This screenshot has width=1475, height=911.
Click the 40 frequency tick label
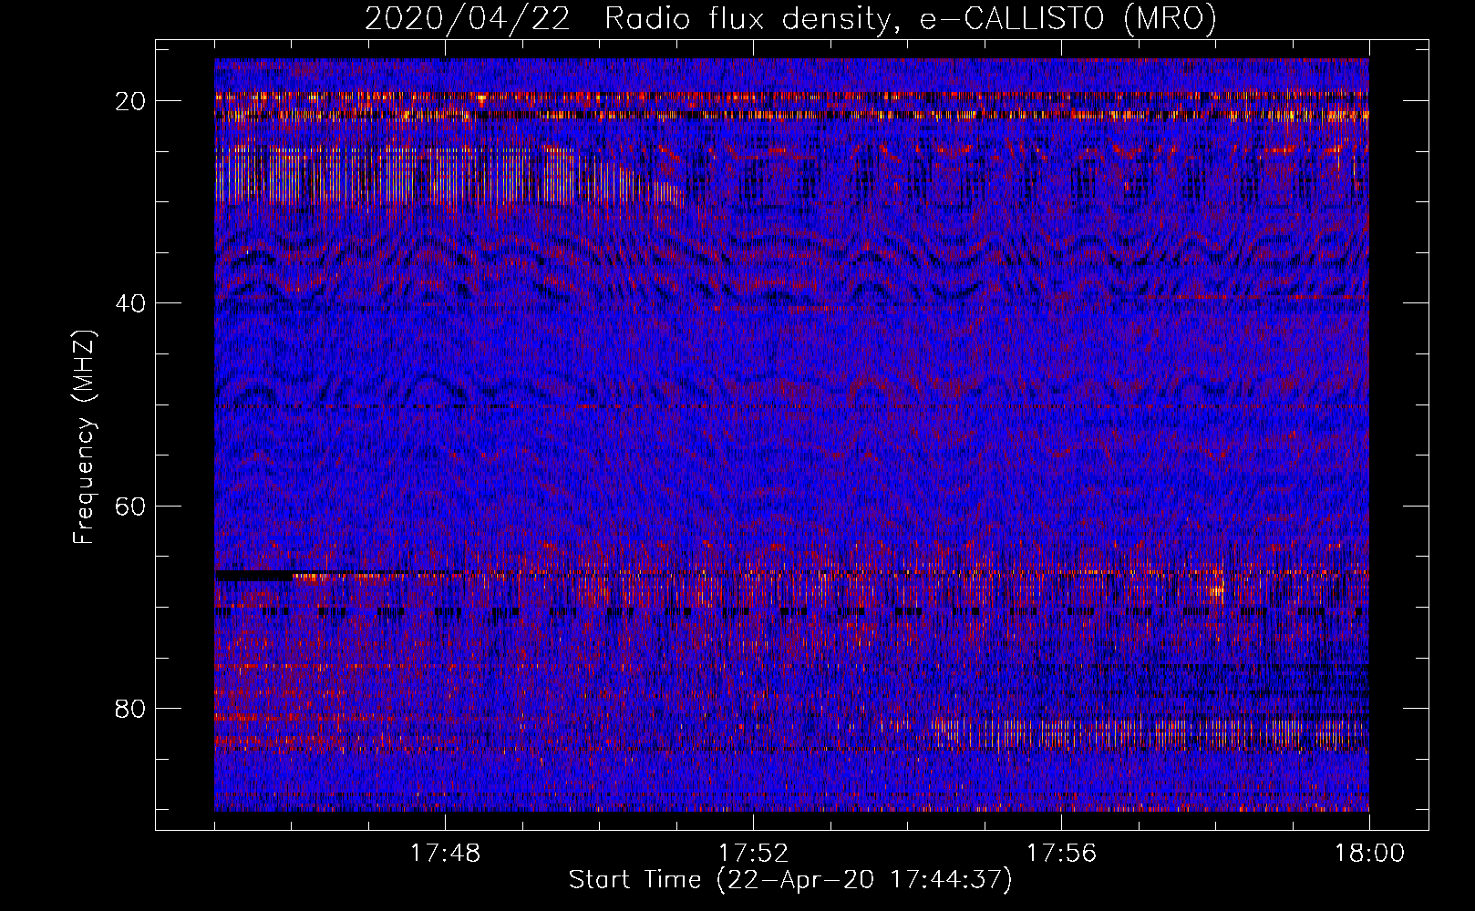131,303
